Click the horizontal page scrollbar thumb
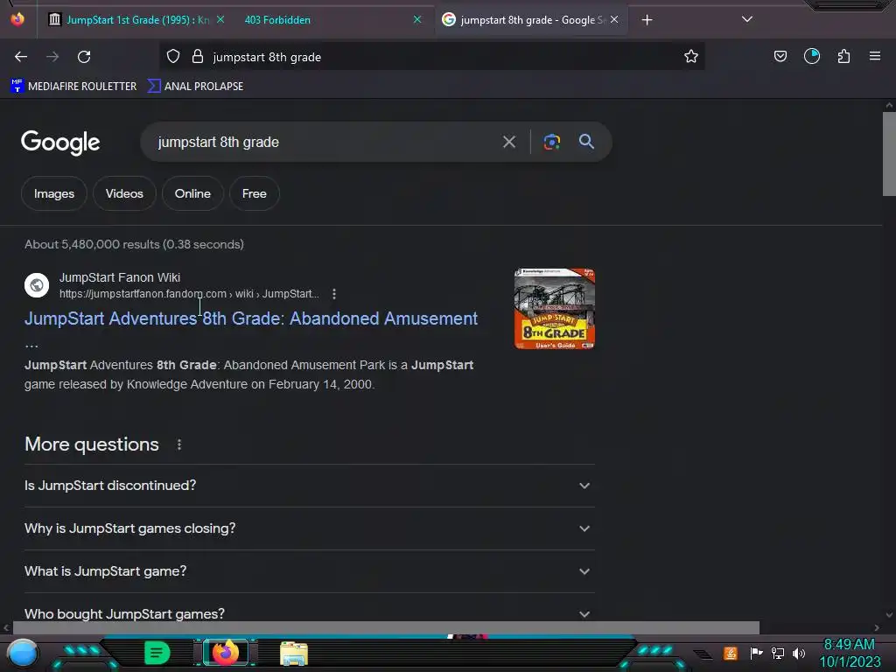896x672 pixels. tap(386, 627)
